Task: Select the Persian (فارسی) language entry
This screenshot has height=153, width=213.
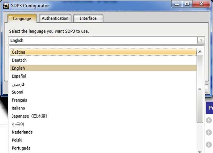Action: tap(103, 84)
